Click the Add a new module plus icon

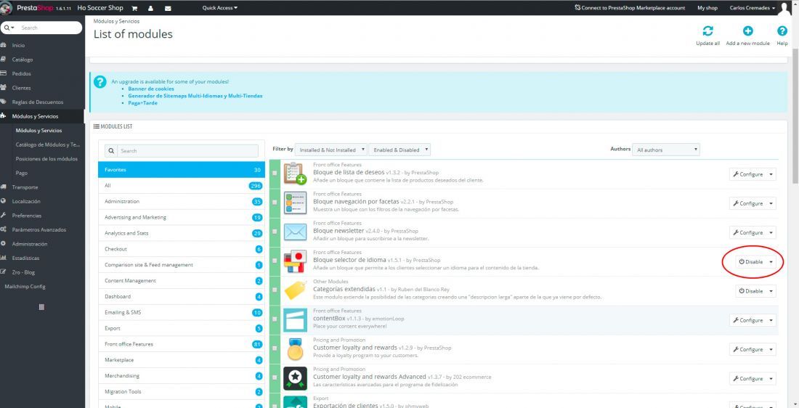pos(747,31)
